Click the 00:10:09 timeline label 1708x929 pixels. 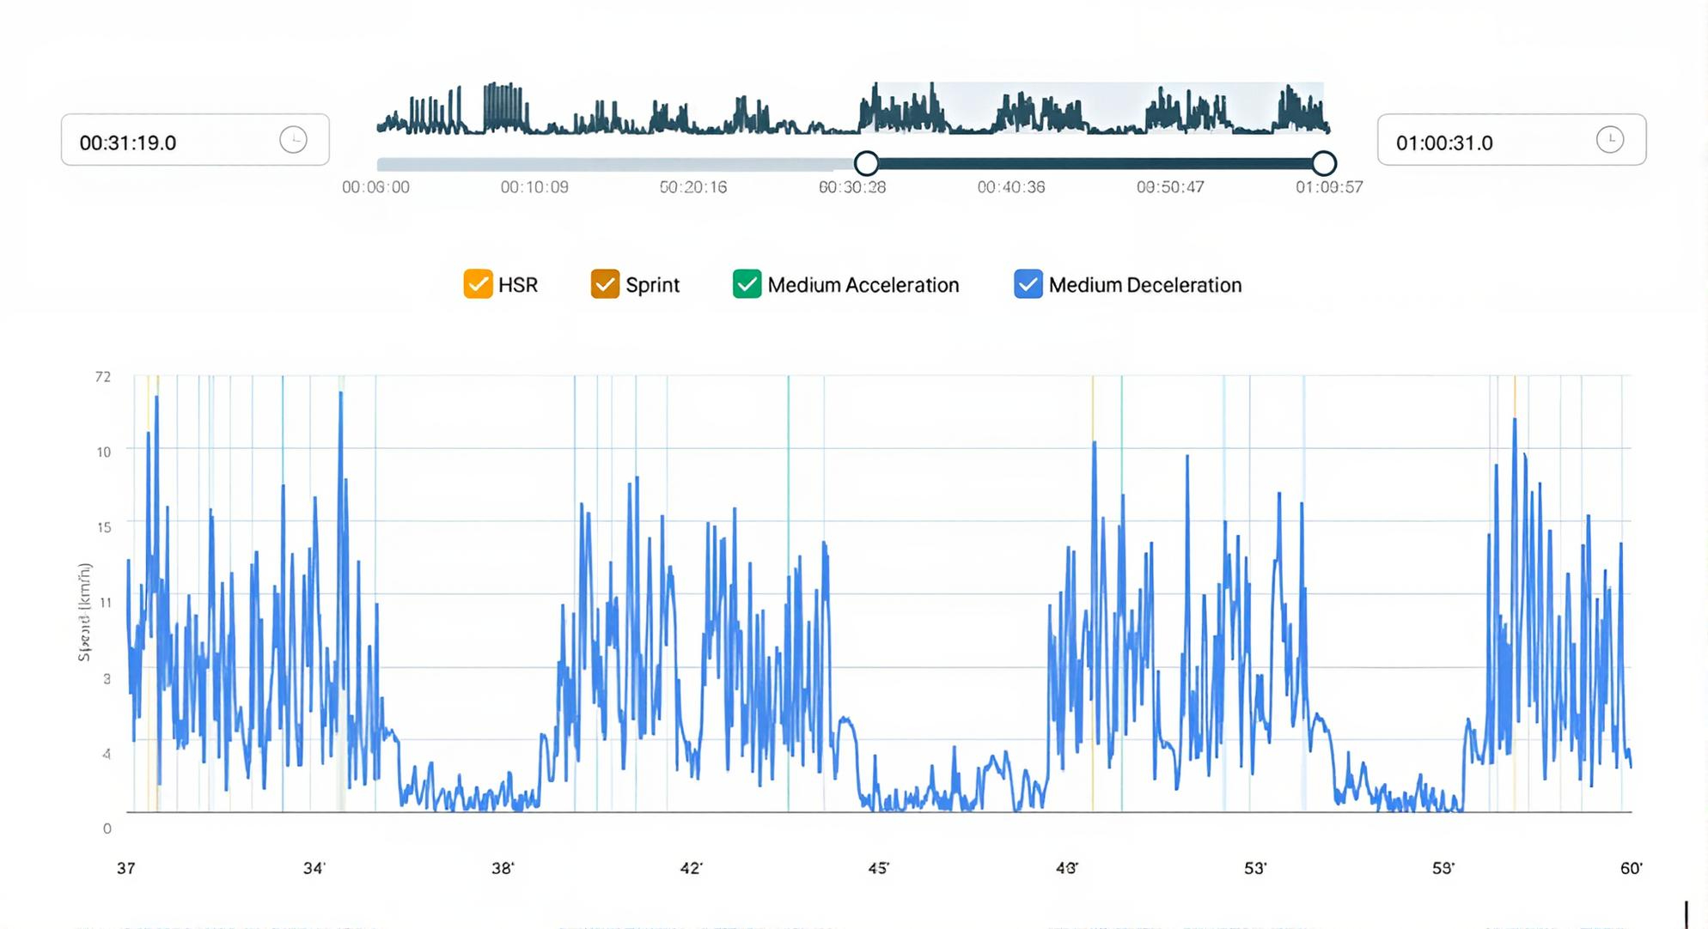point(534,187)
